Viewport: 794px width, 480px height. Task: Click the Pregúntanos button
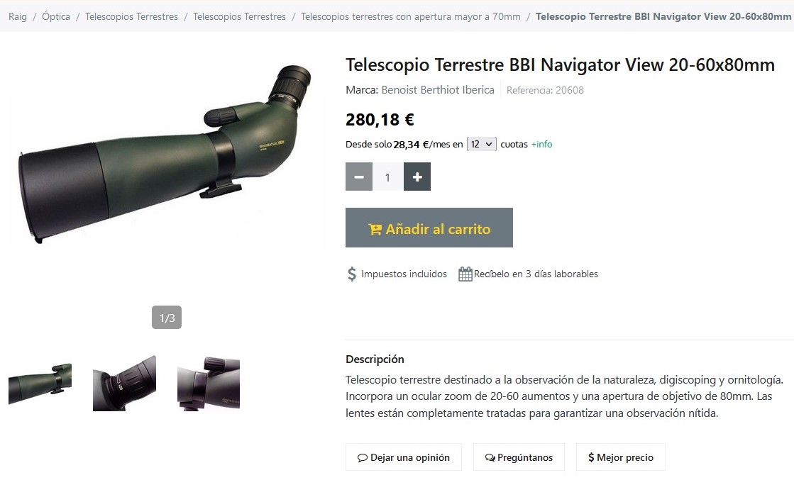(519, 457)
